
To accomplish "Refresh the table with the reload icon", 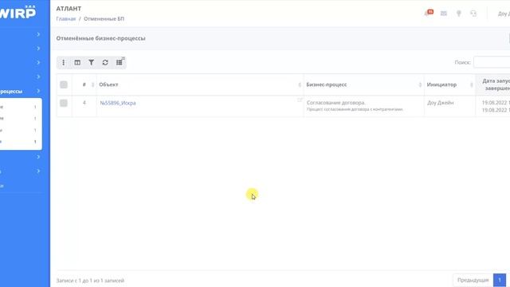I will (x=105, y=62).
